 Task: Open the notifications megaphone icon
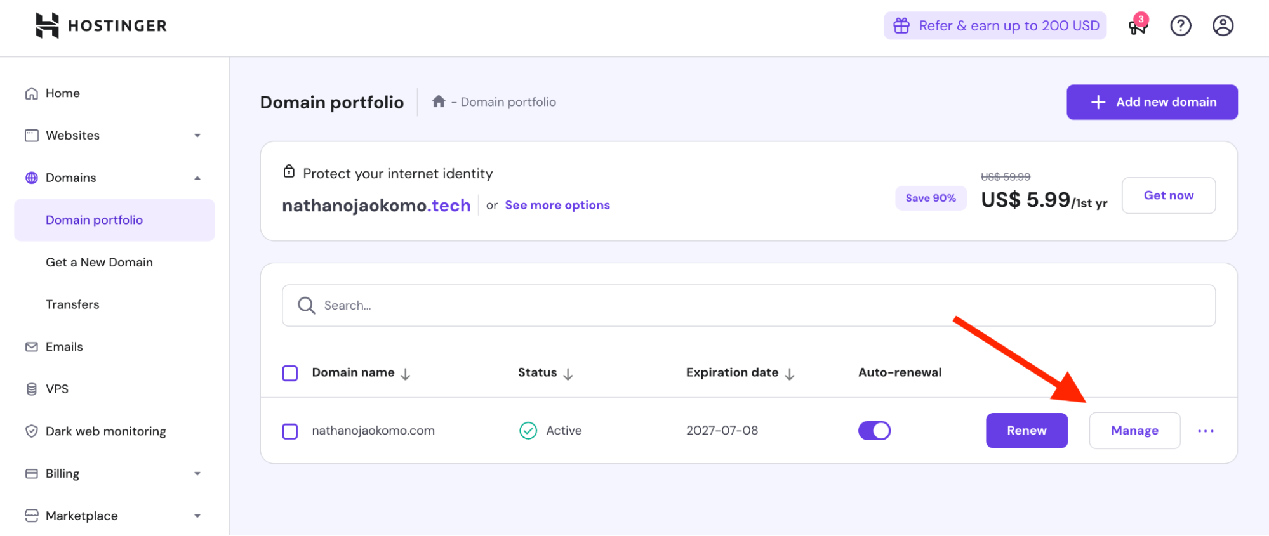pyautogui.click(x=1138, y=26)
